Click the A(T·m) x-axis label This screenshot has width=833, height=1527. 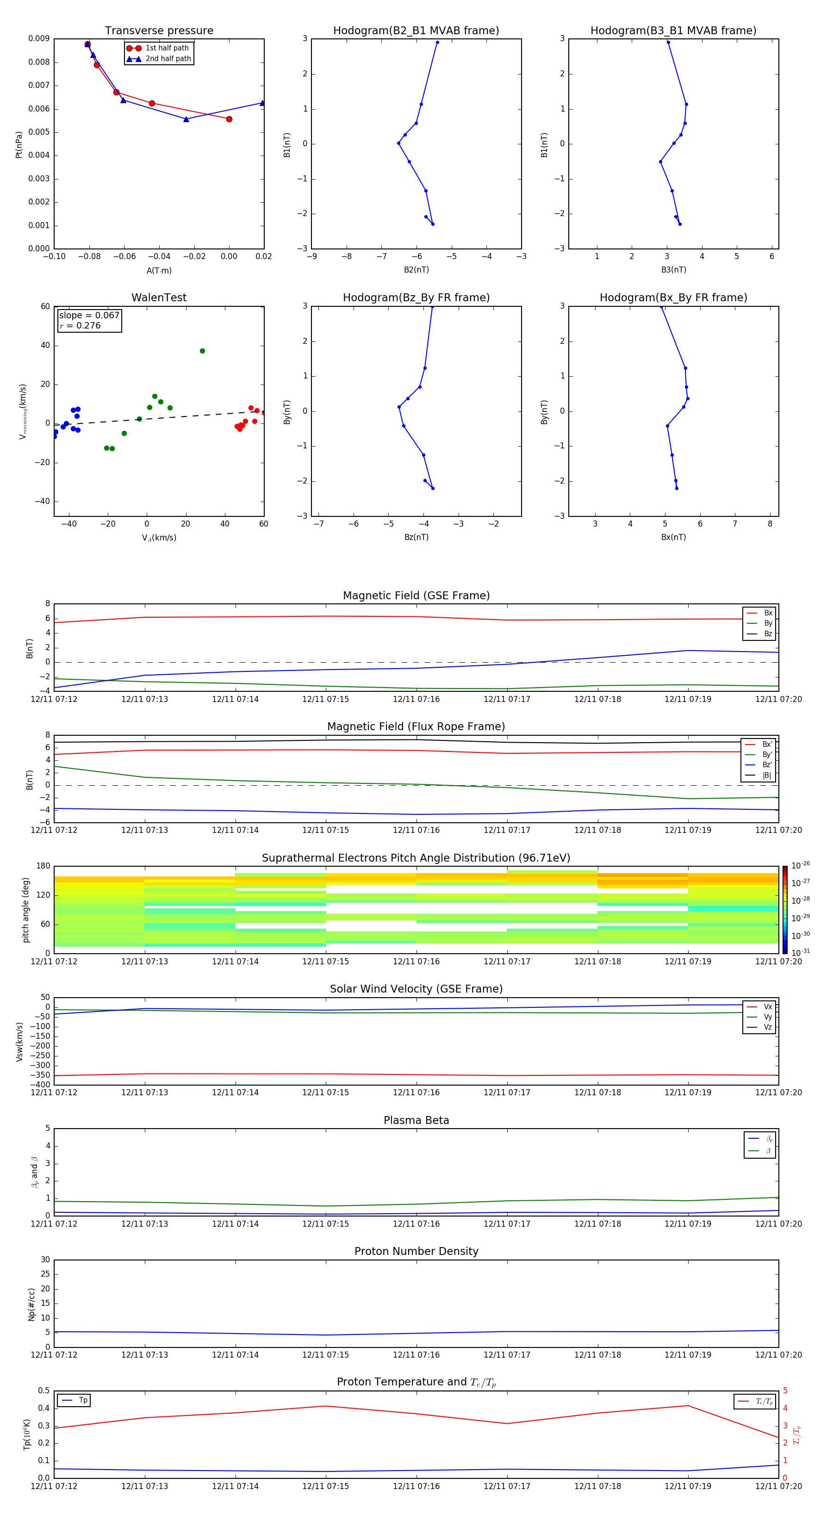coord(159,271)
